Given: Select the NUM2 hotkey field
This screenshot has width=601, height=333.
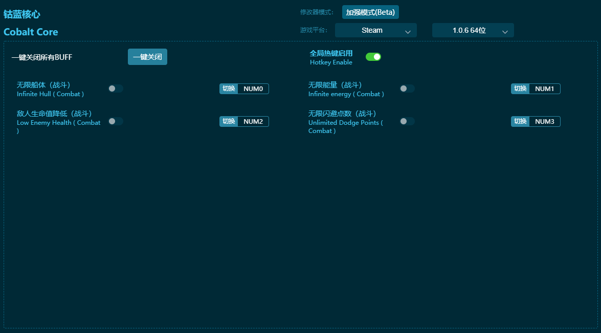Looking at the screenshot, I should (x=253, y=122).
